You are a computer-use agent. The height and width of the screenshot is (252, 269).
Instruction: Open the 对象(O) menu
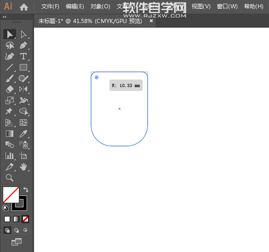pos(100,6)
